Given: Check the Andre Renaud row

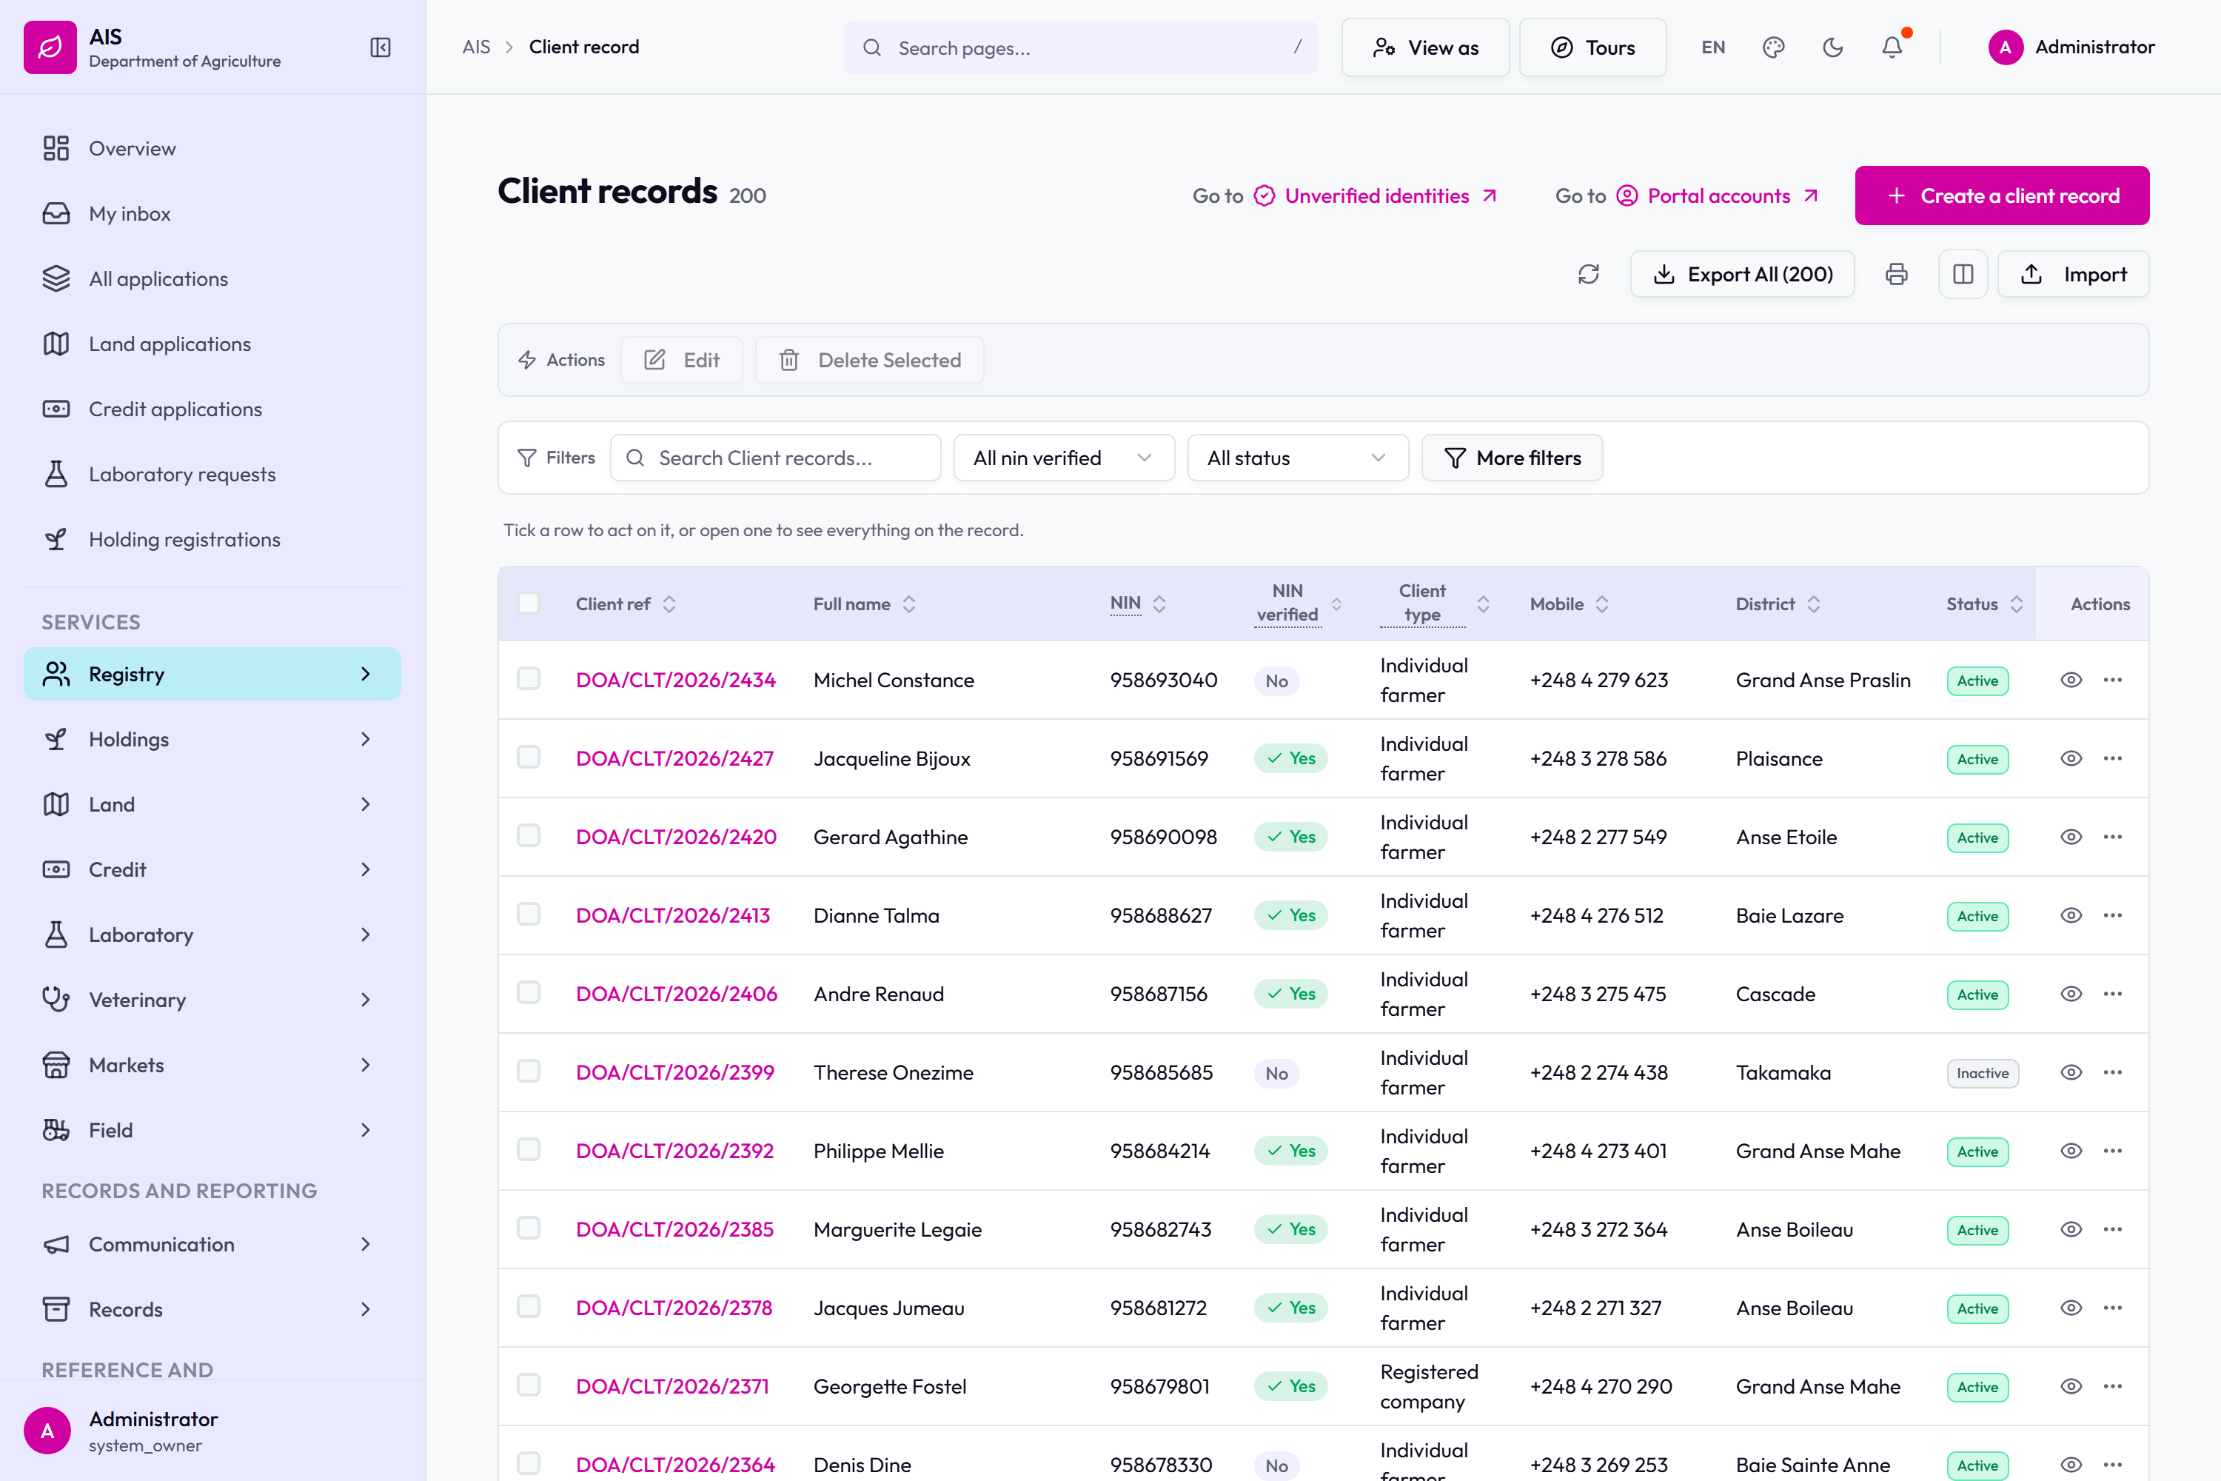Looking at the screenshot, I should [529, 992].
